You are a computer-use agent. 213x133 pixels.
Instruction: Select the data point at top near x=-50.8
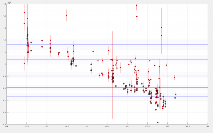pyautogui.click(x=136, y=5)
